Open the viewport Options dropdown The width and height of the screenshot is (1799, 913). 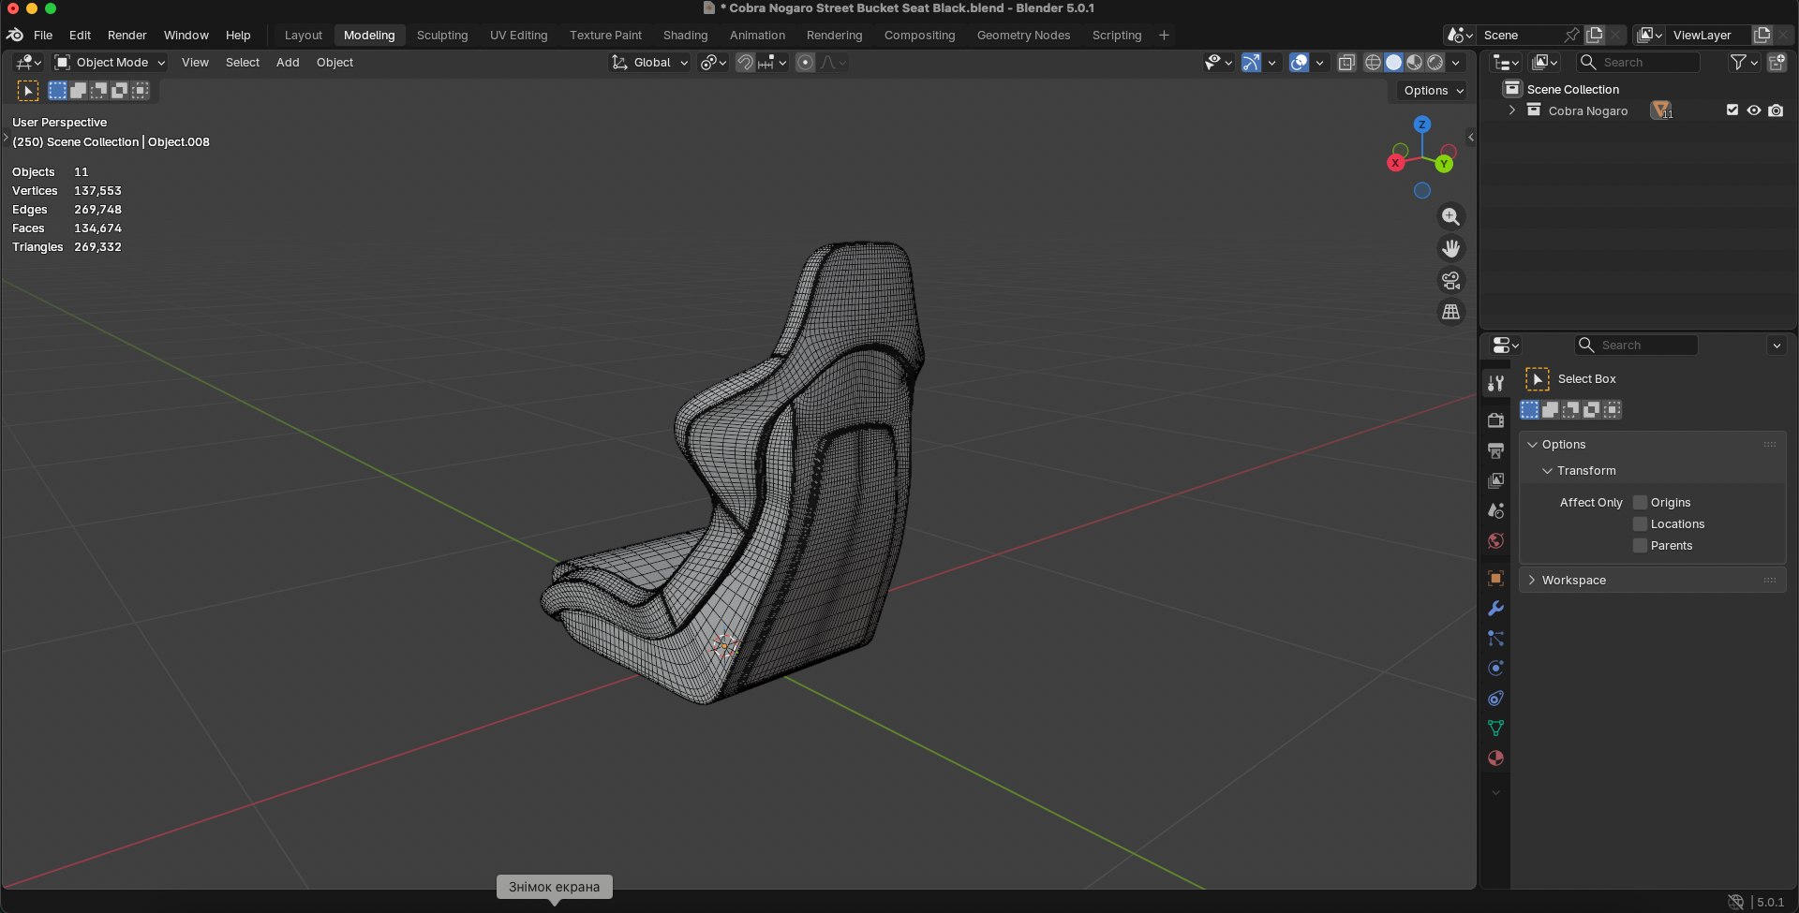(1433, 91)
